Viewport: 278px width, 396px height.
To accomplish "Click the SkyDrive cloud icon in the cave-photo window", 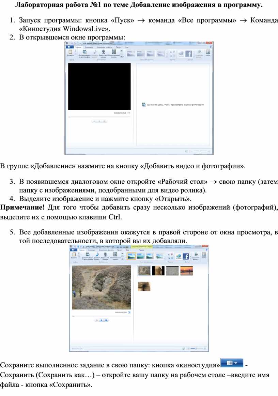I will [x=178, y=256].
